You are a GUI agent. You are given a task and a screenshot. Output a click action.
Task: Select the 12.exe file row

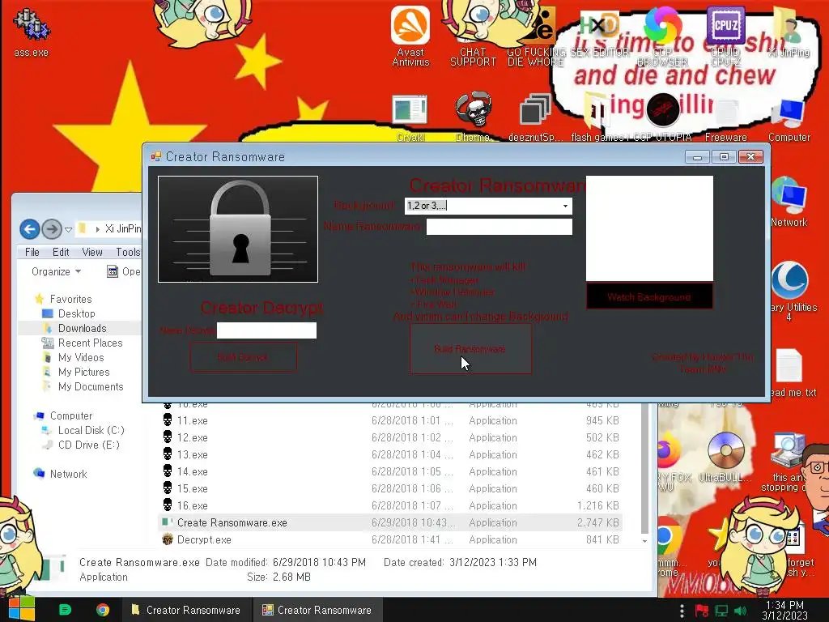click(390, 437)
